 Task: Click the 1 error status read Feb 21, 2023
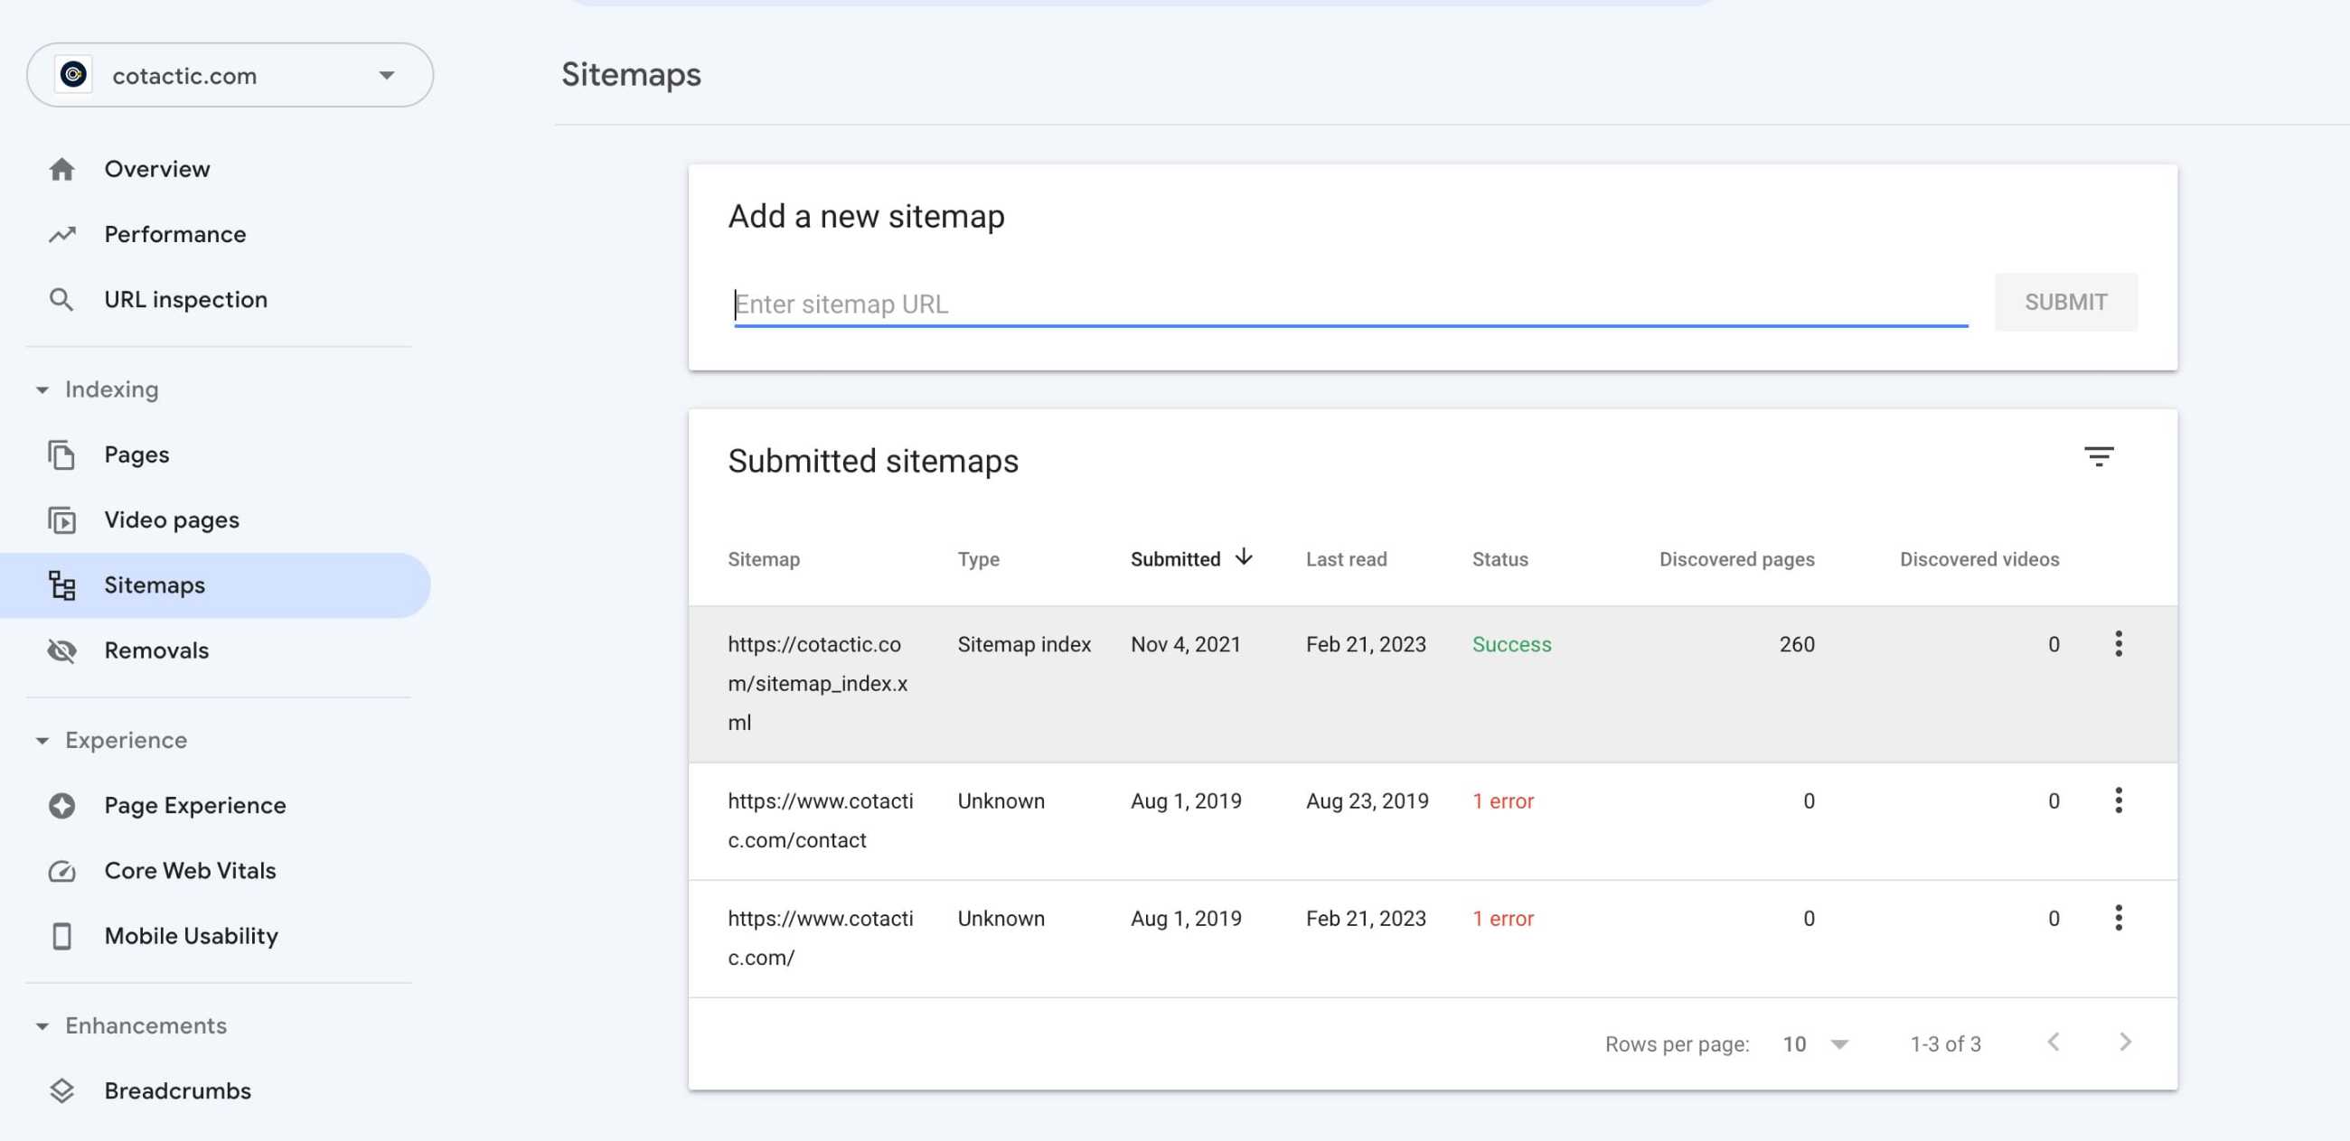[1502, 919]
